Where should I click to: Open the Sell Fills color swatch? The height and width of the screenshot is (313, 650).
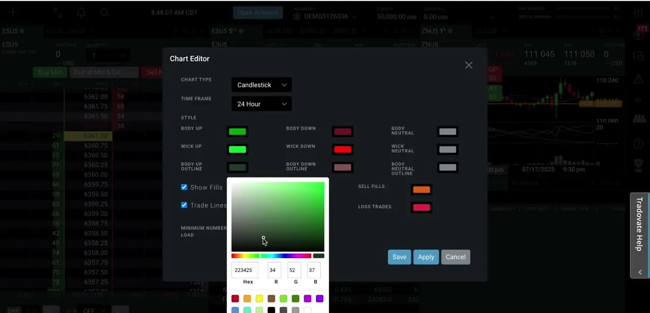click(421, 190)
